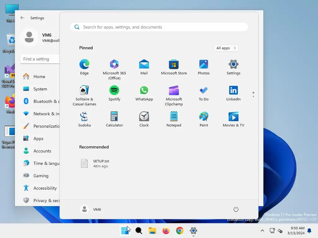This screenshot has height=238, width=318.
Task: Go to next page of pinned apps
Action: [x=253, y=96]
